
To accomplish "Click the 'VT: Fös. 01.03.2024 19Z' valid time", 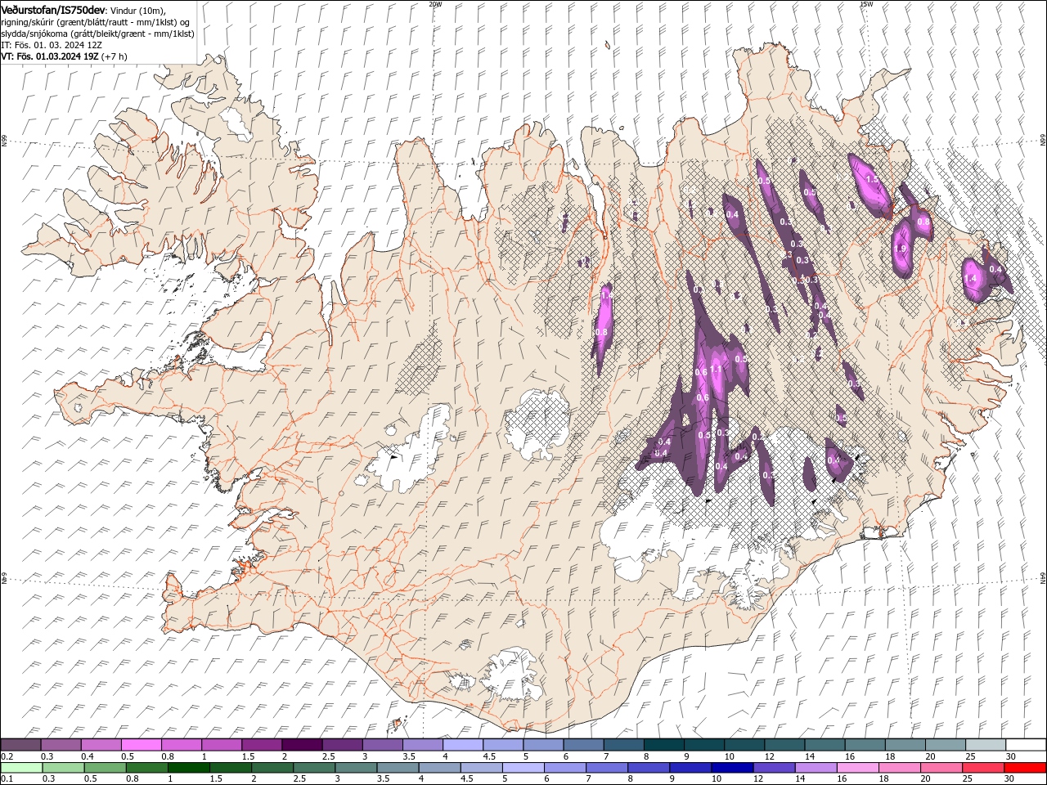I will (49, 56).
